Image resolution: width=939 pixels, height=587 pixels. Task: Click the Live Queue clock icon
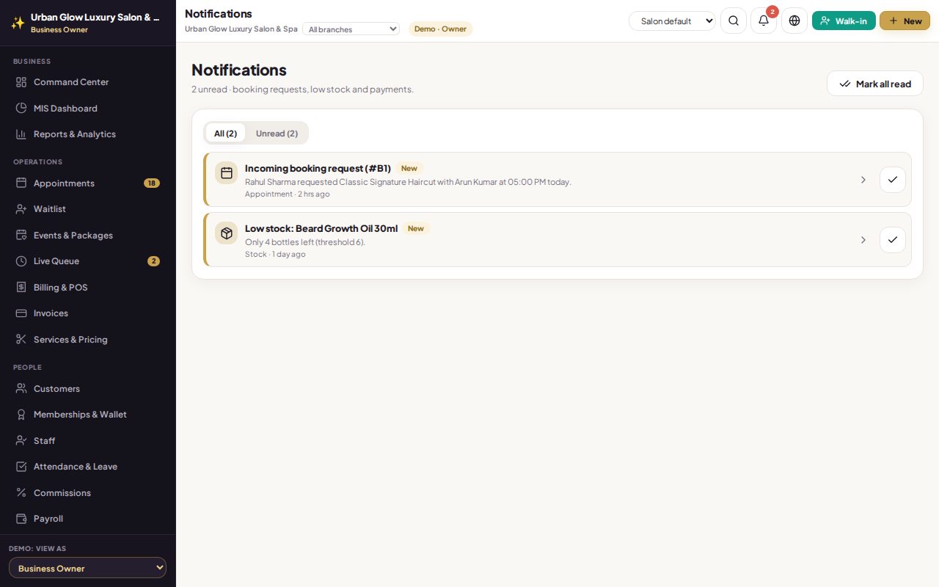tap(21, 261)
